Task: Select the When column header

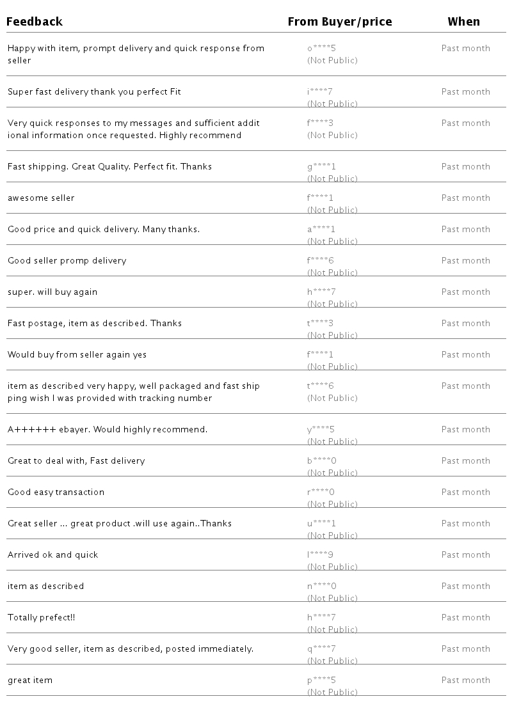Action: tap(463, 22)
